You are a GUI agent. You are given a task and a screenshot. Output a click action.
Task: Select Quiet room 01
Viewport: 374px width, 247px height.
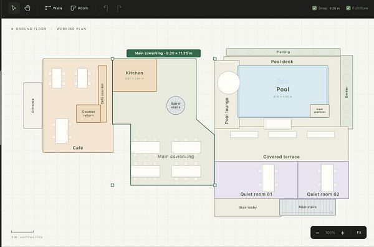256,180
